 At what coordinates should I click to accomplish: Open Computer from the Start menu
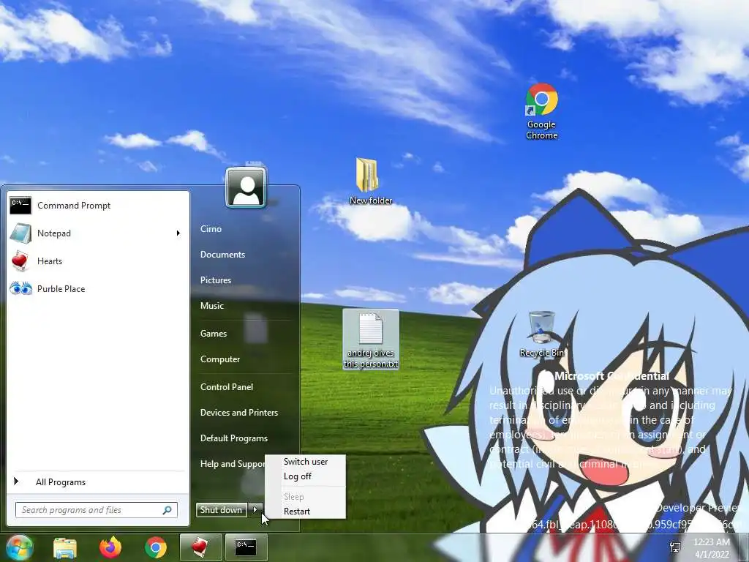click(219, 359)
